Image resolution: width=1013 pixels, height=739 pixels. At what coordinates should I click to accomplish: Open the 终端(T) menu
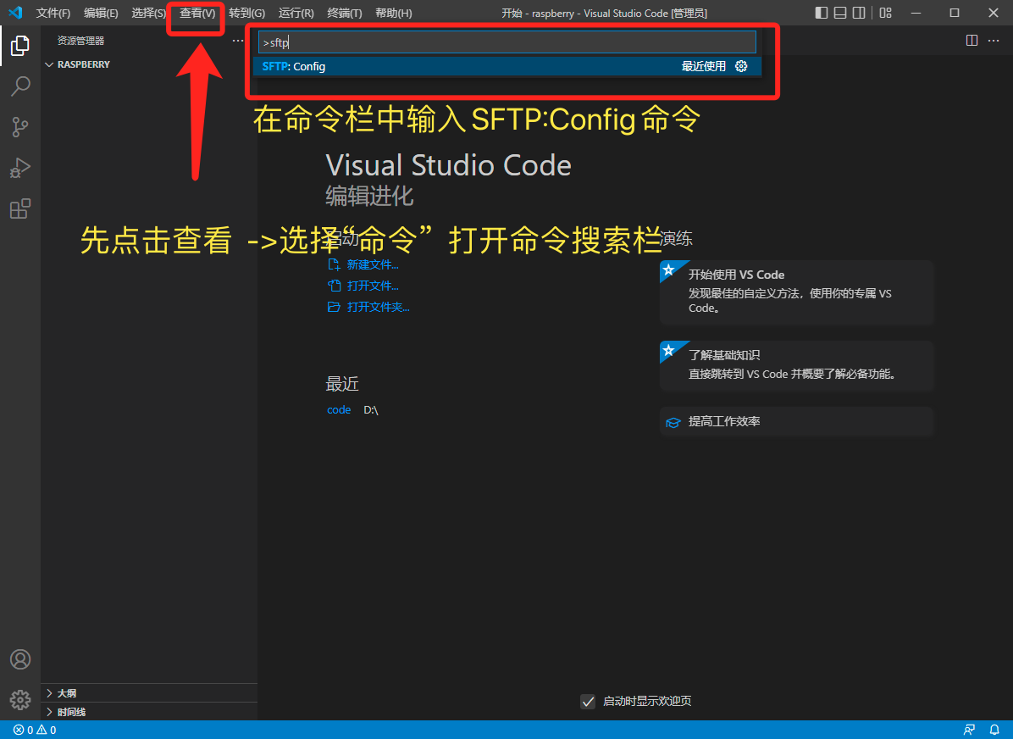pos(345,13)
